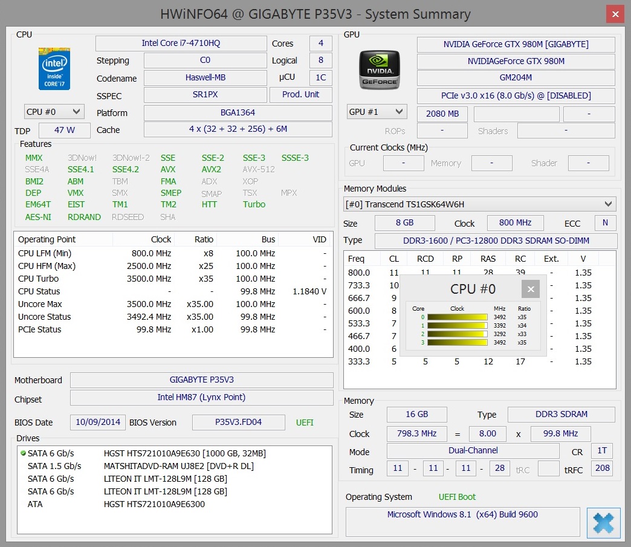Click the Prod. Unit field
The image size is (631, 547).
point(300,94)
